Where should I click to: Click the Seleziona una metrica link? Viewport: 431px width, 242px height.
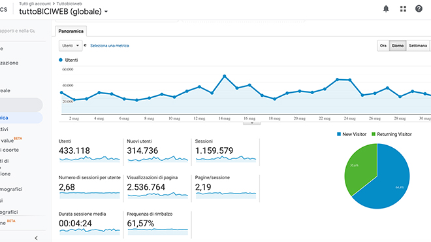[x=110, y=46]
